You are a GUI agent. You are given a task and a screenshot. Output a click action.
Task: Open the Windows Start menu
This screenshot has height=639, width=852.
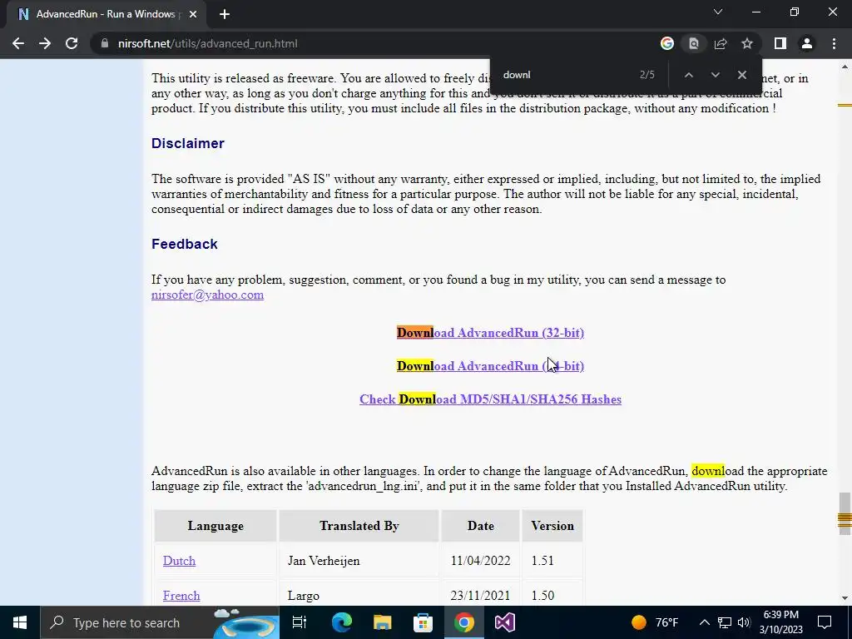coord(20,622)
